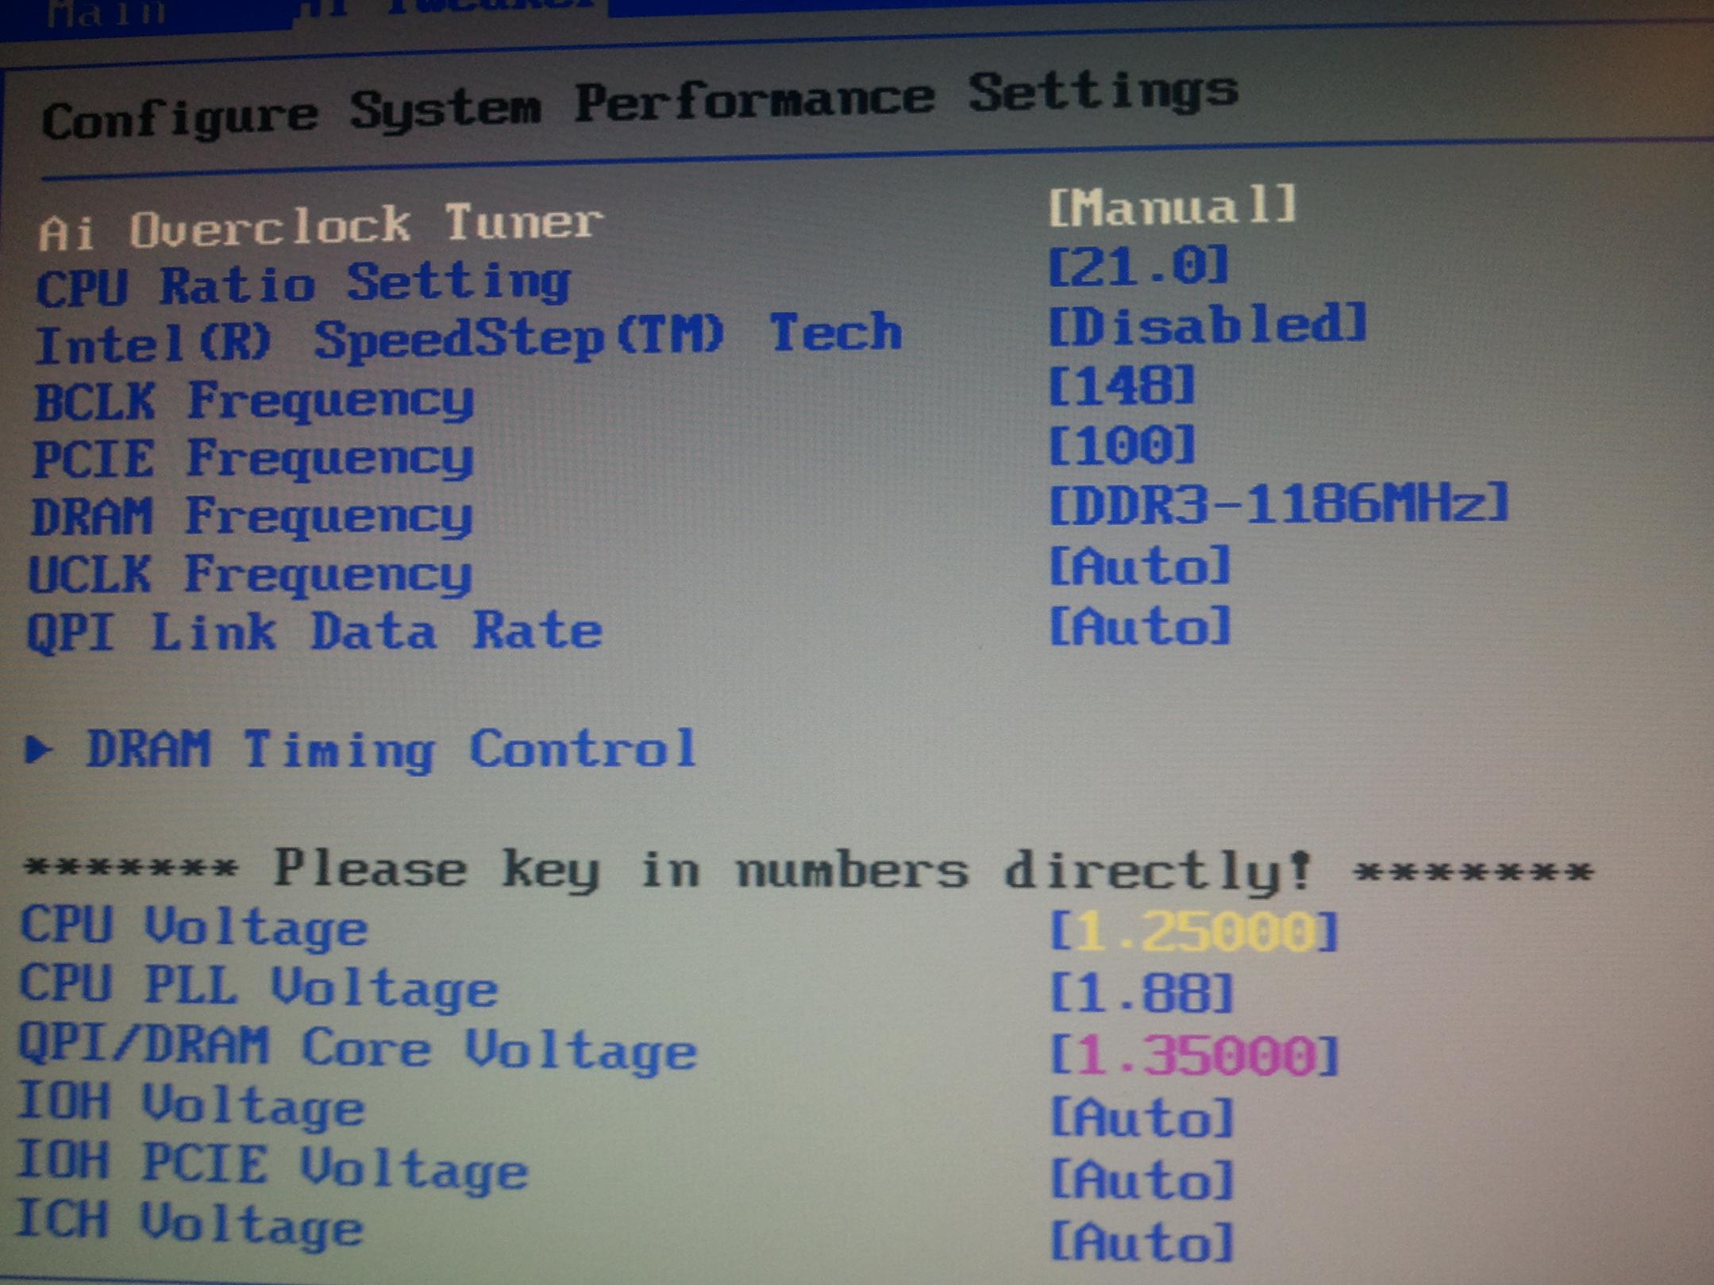This screenshot has width=1714, height=1285.
Task: Open the DRAM Timing Control submenu
Action: (x=391, y=748)
